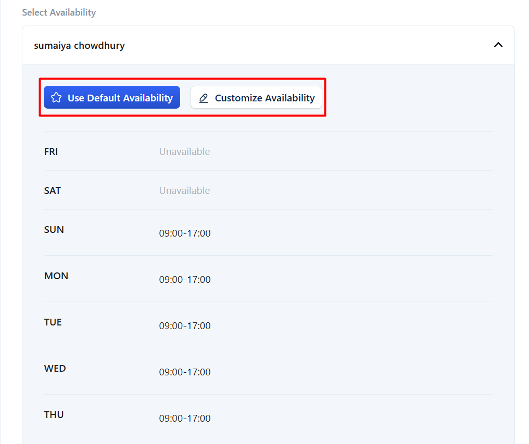Screen dimensions: 529x444
Task: Click the THU day label
Action: click(54, 415)
